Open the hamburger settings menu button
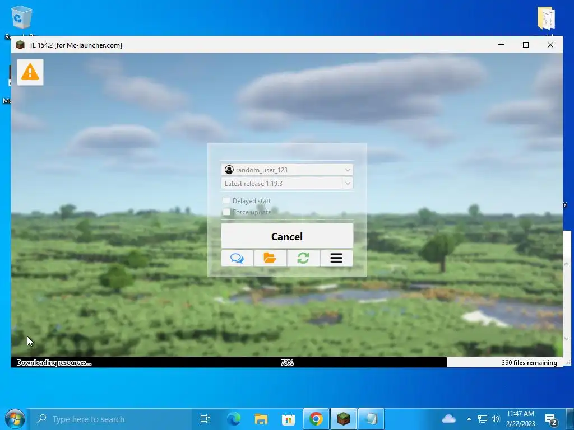574x430 pixels. pos(336,258)
